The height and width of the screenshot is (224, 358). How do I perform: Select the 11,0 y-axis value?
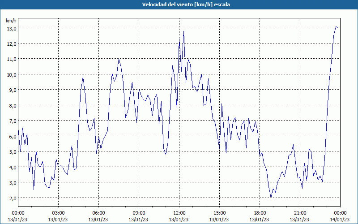tap(12, 59)
